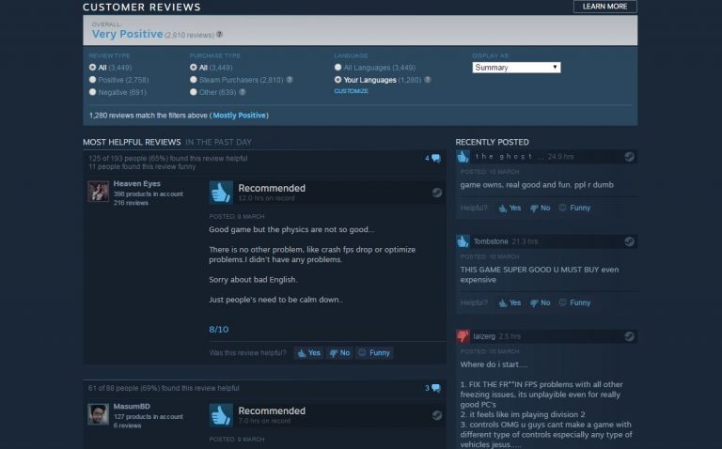
Task: Click "THIS GAME SUPER GOOD" review text
Action: pyautogui.click(x=540, y=274)
